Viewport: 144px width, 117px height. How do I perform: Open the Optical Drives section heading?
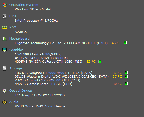(x=21, y=91)
